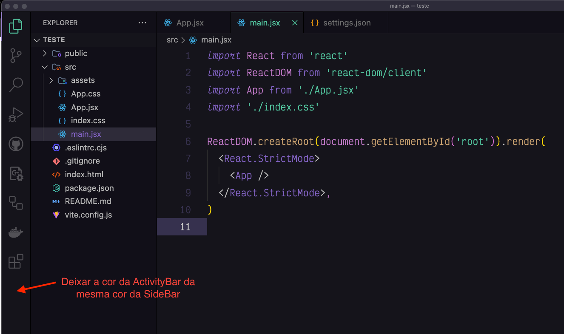Click src in the breadcrumb
564x334 pixels.
(172, 40)
